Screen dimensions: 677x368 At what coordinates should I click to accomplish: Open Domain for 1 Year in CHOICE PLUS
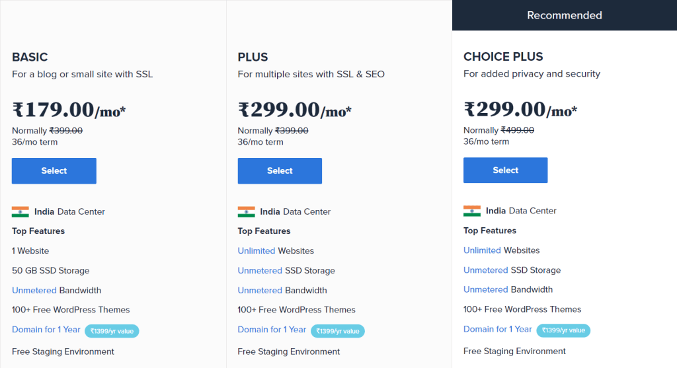pyautogui.click(x=497, y=329)
